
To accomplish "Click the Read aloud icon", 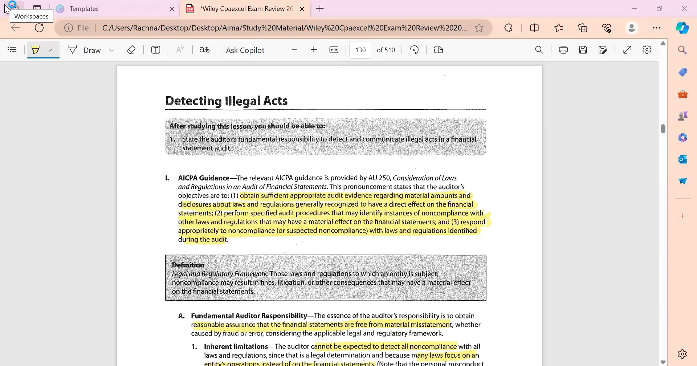I will [180, 50].
